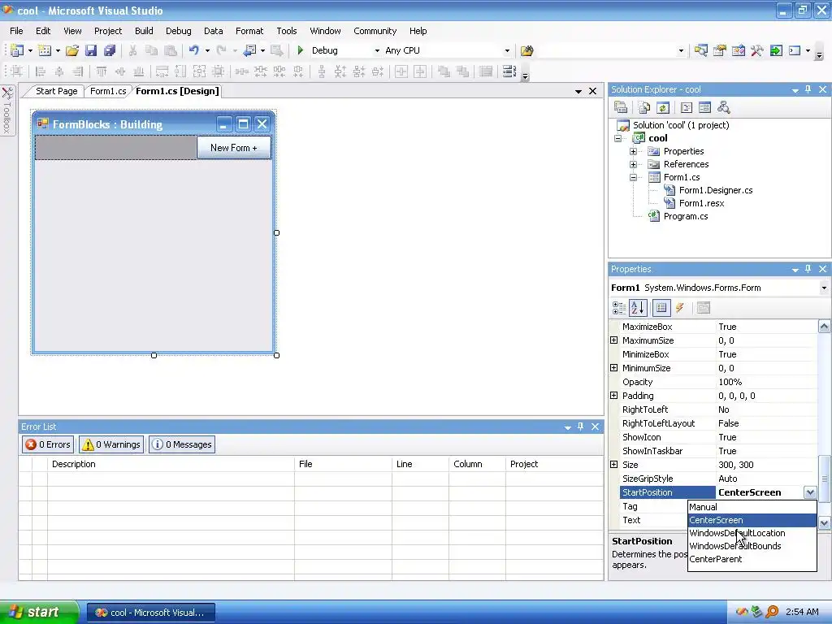Open the Format menu
The image size is (832, 624).
click(x=249, y=31)
